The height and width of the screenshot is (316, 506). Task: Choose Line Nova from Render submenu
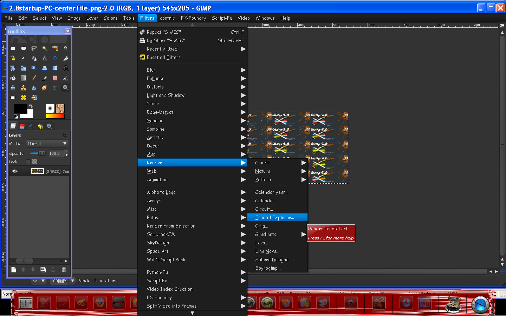point(277,251)
